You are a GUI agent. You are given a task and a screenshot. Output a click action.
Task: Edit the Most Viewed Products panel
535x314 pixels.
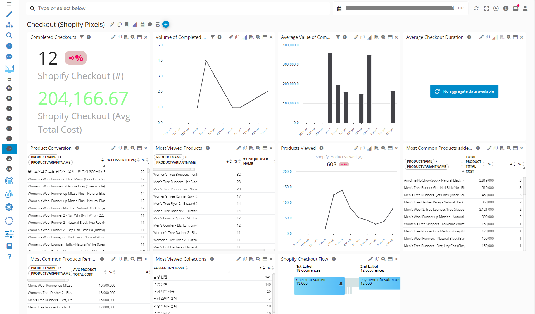pyautogui.click(x=238, y=148)
